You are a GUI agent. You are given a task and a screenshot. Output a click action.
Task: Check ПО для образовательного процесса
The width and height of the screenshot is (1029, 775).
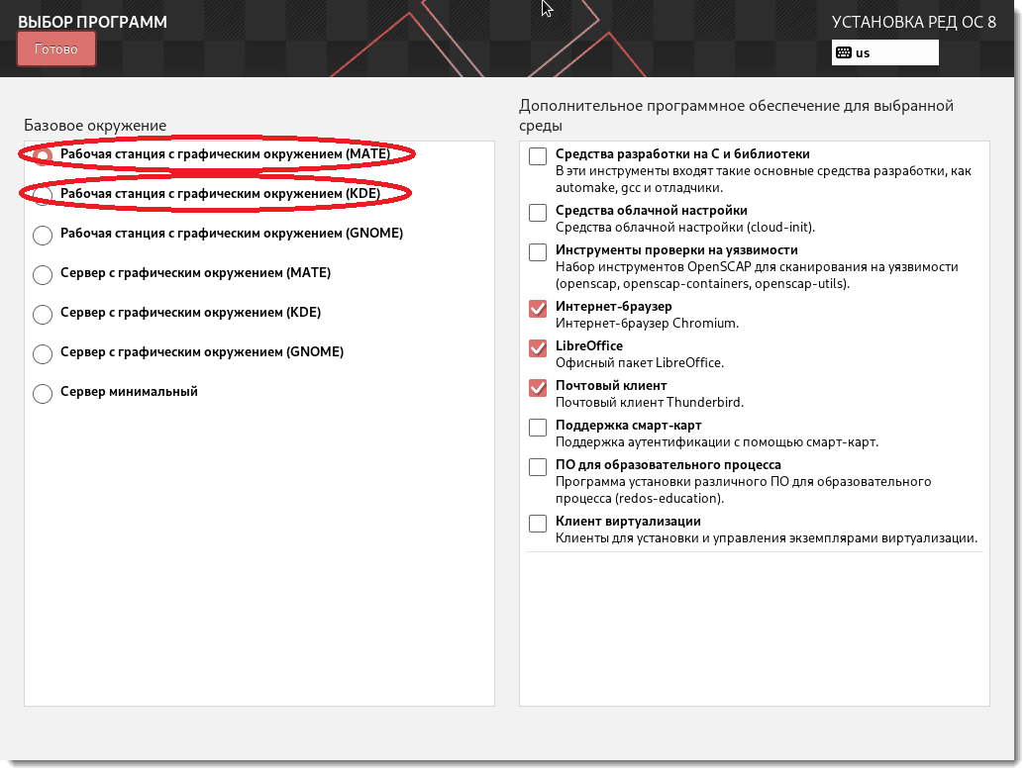point(538,467)
